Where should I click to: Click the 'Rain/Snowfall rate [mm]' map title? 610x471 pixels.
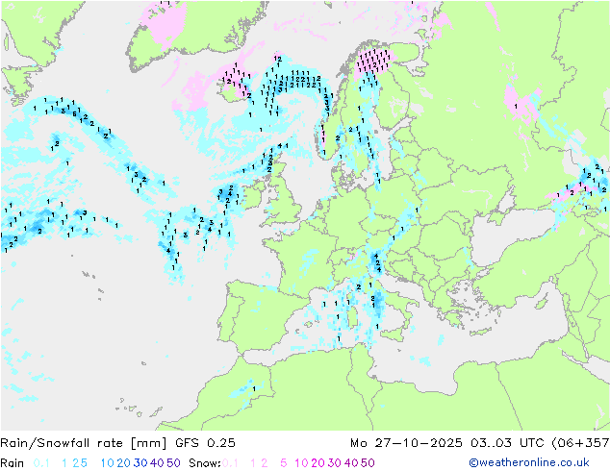pos(84,443)
